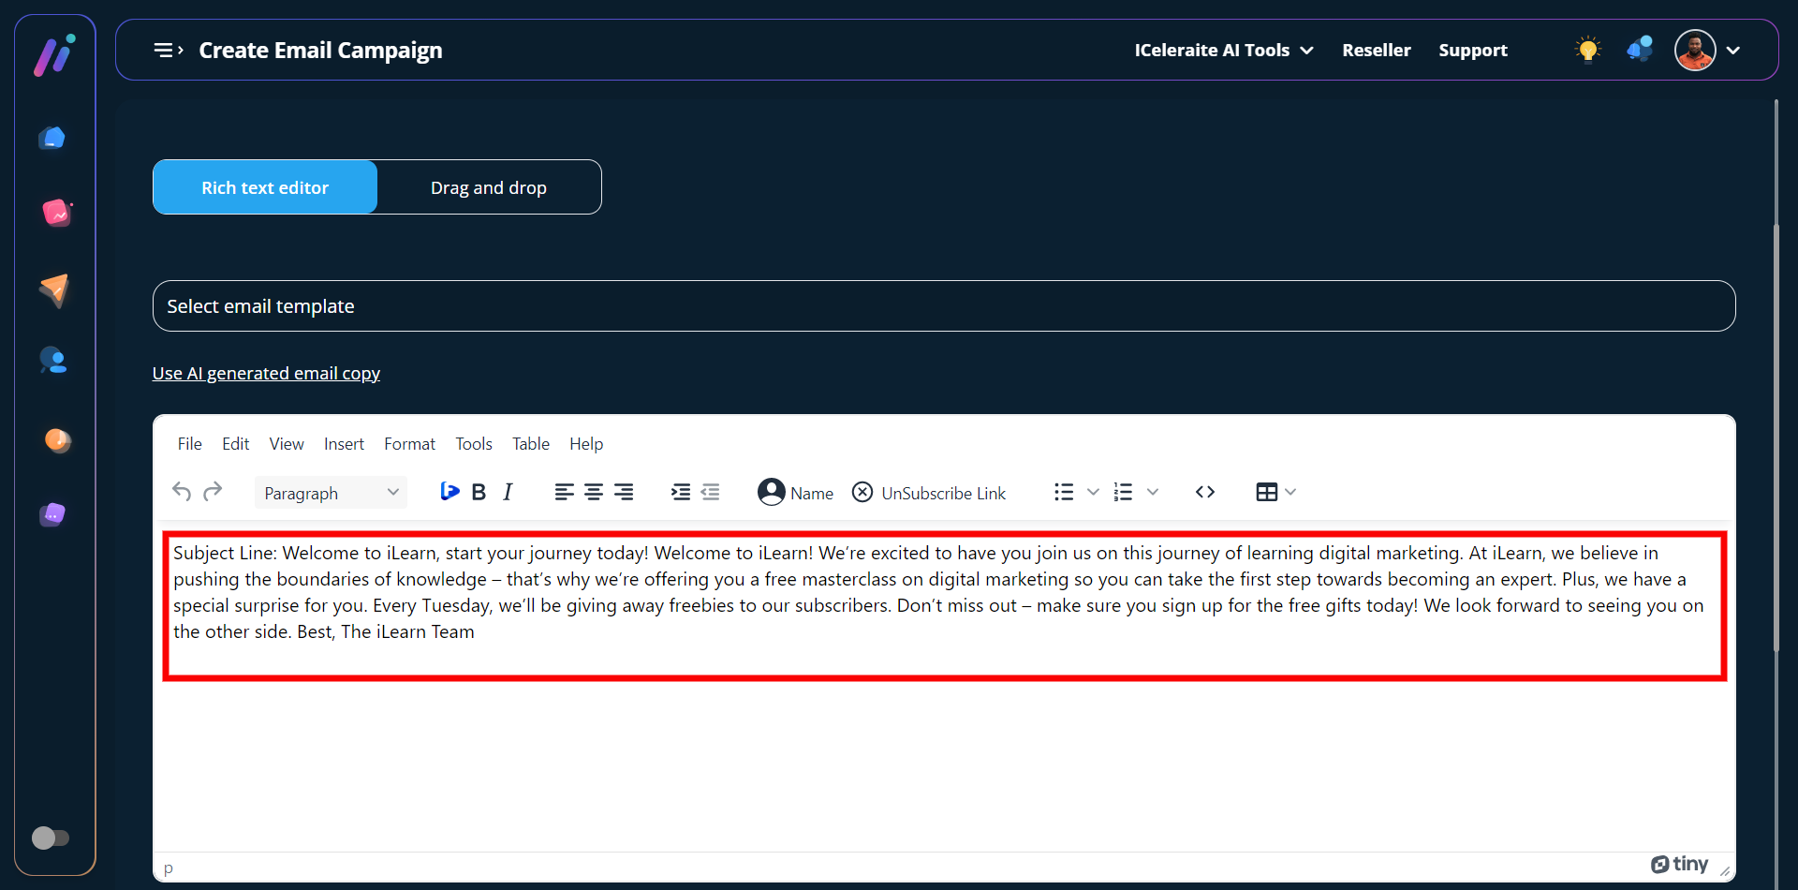Viewport: 1798px width, 890px height.
Task: Open the source code view icon
Action: (1204, 492)
